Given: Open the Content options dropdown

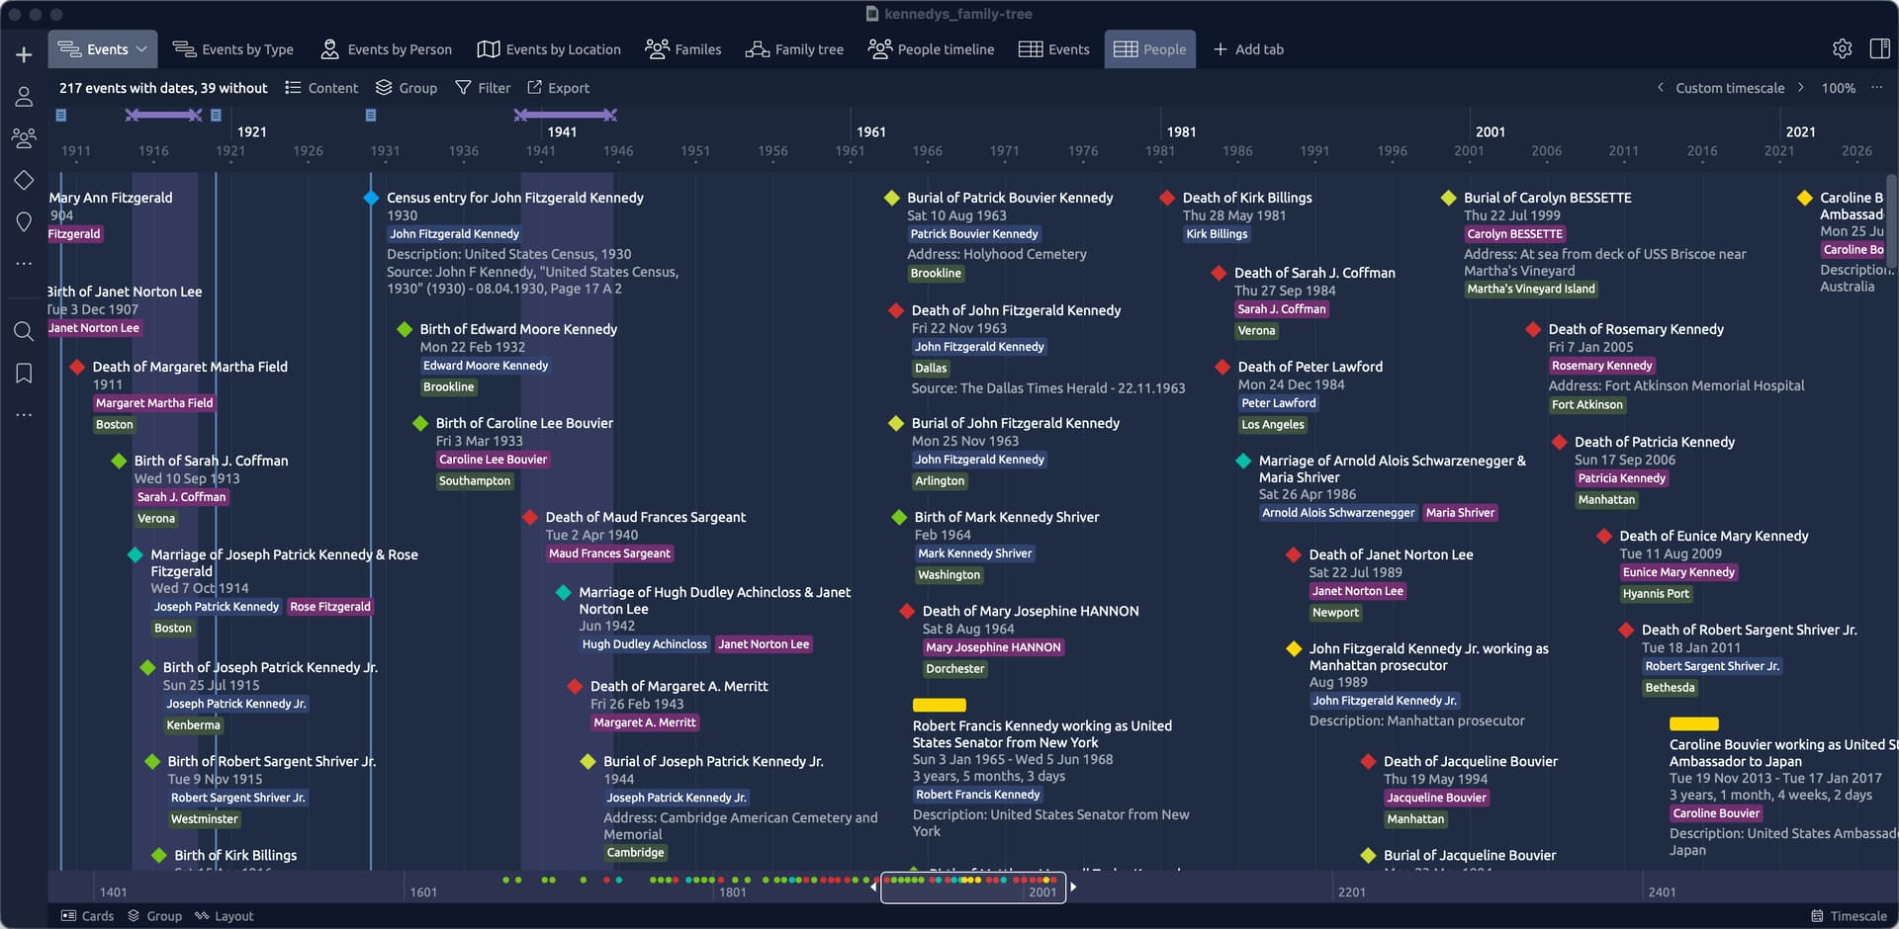Looking at the screenshot, I should pyautogui.click(x=321, y=88).
